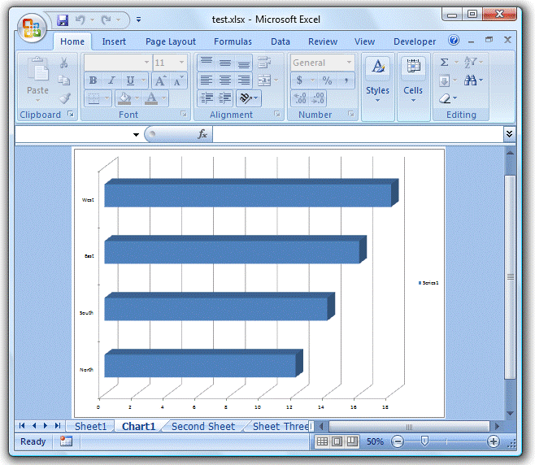Viewport: 535px width, 465px height.
Task: Decrease decimal places icon
Action: [x=318, y=98]
